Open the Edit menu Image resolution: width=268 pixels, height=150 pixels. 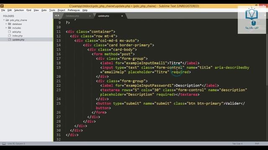(10, 10)
